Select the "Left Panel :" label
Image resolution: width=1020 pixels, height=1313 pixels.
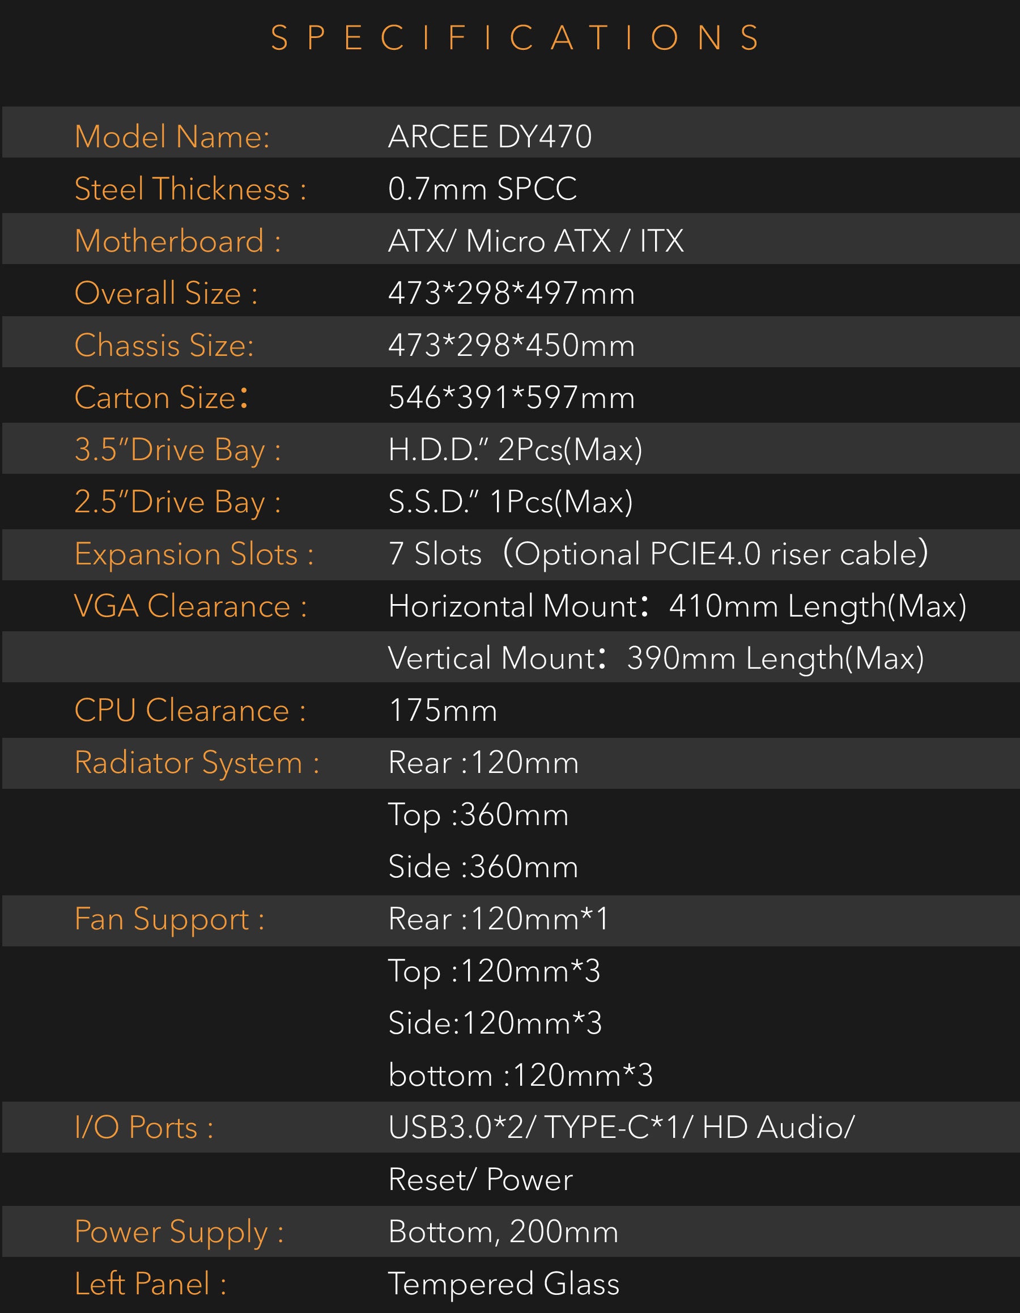tap(150, 1284)
